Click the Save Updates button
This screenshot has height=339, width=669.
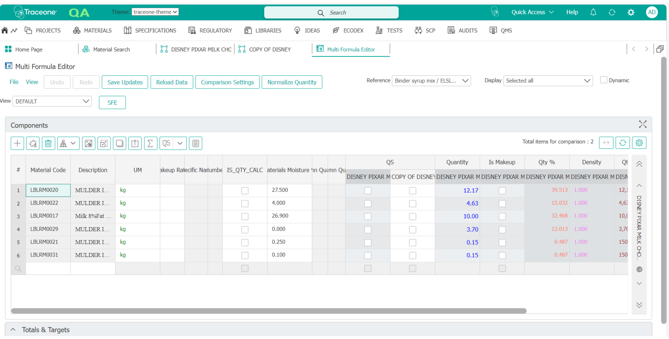(x=125, y=82)
